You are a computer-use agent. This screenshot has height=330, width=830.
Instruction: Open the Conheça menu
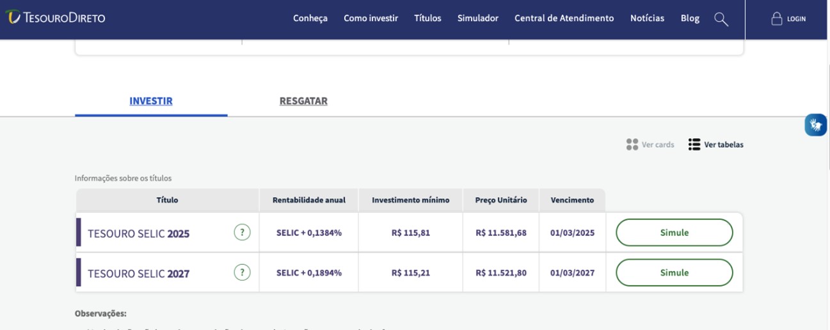310,19
